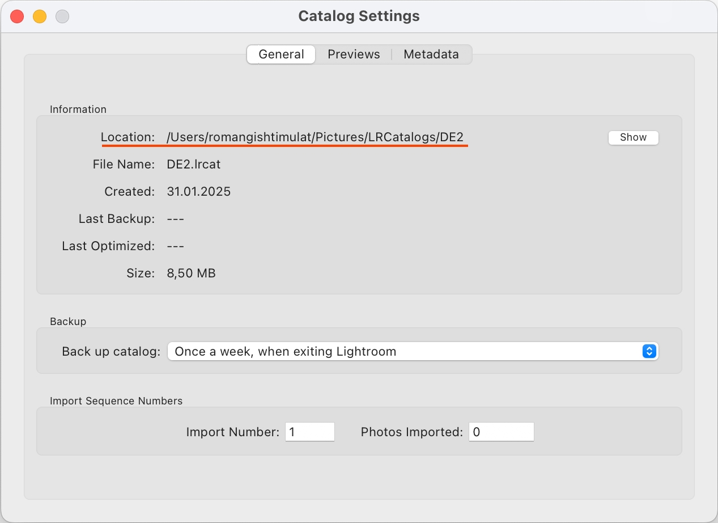The width and height of the screenshot is (718, 523).
Task: Click the Backup section heading
Action: (x=68, y=322)
